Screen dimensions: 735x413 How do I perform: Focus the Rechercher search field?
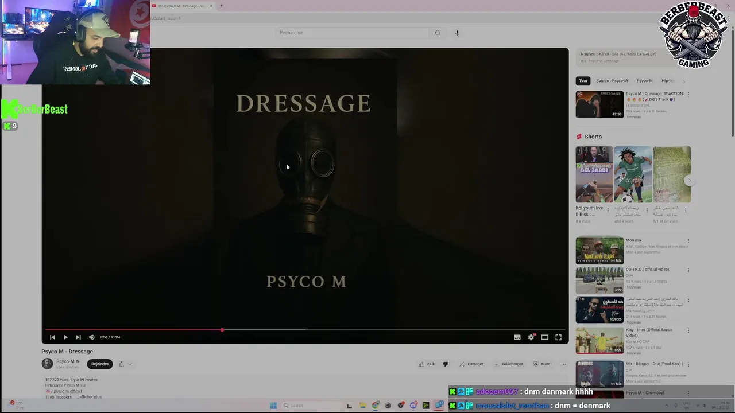pos(353,33)
